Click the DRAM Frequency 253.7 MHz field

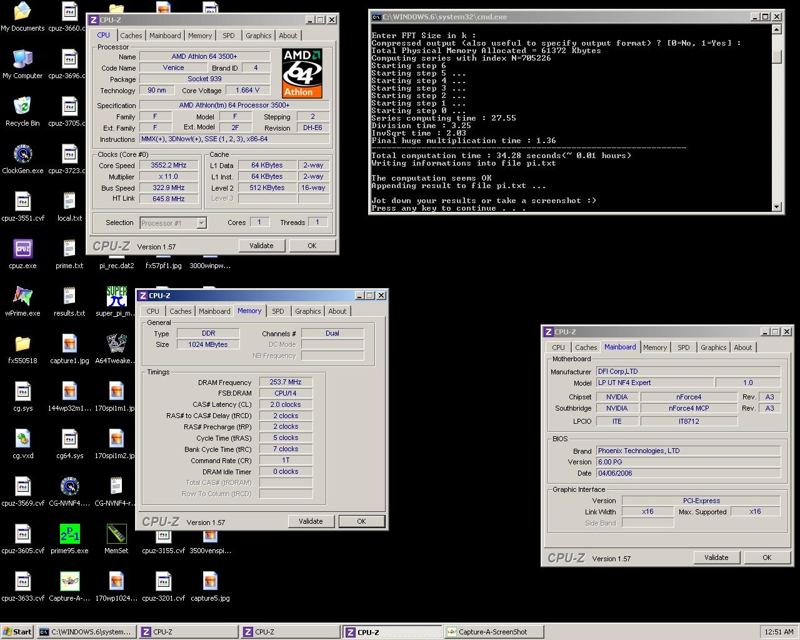(286, 382)
